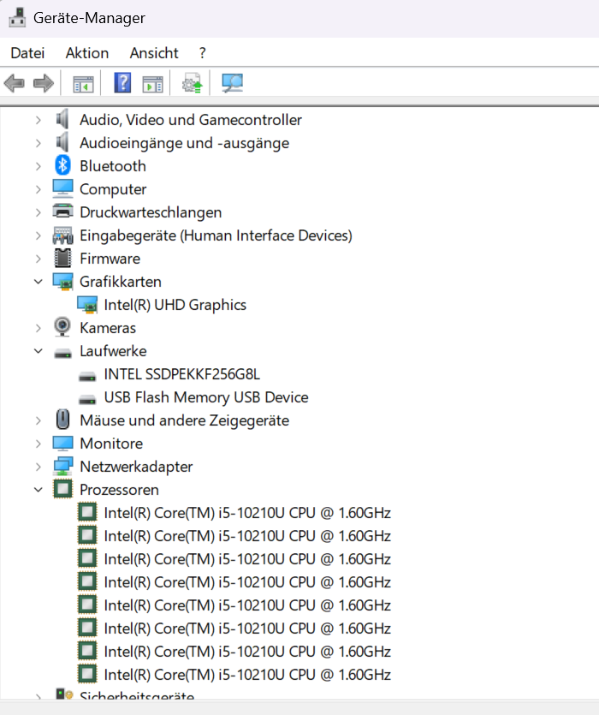This screenshot has width=599, height=715.
Task: Click scan for hardware changes icon
Action: (x=232, y=83)
